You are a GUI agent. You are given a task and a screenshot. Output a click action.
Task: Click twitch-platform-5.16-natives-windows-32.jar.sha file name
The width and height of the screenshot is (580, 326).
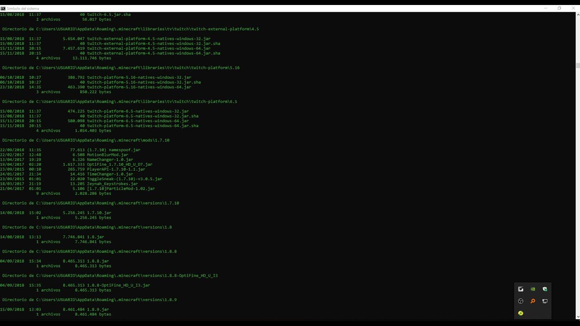click(144, 82)
